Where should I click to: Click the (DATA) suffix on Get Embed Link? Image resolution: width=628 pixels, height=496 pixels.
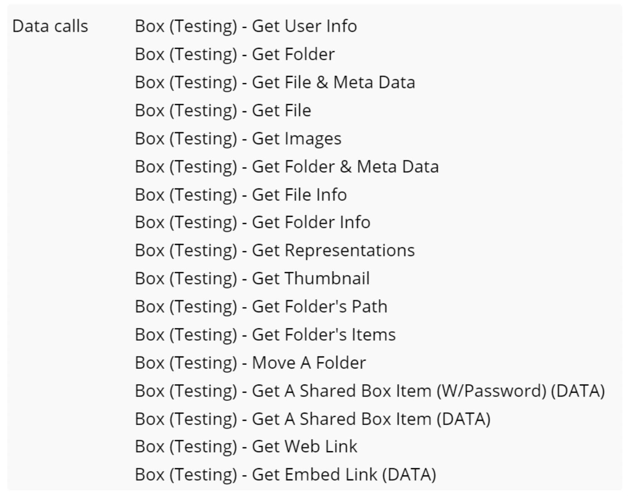tap(409, 475)
